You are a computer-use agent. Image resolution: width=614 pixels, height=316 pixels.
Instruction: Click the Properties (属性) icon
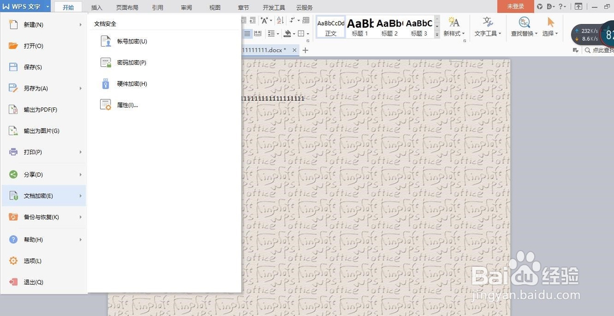pos(106,104)
